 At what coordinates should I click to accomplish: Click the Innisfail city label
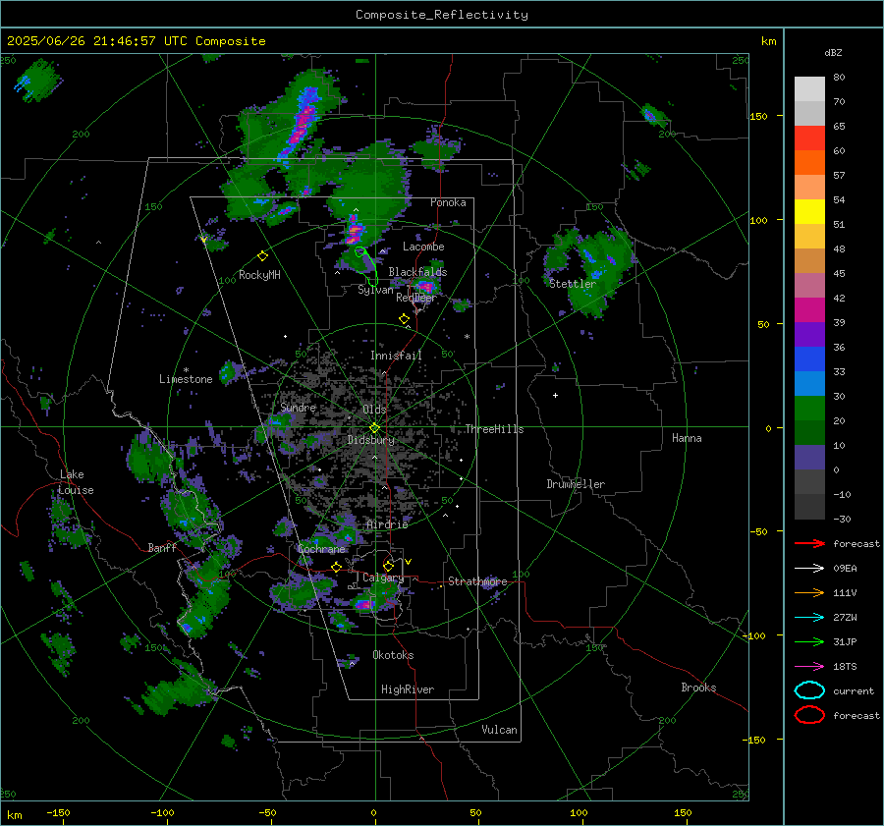(x=396, y=356)
